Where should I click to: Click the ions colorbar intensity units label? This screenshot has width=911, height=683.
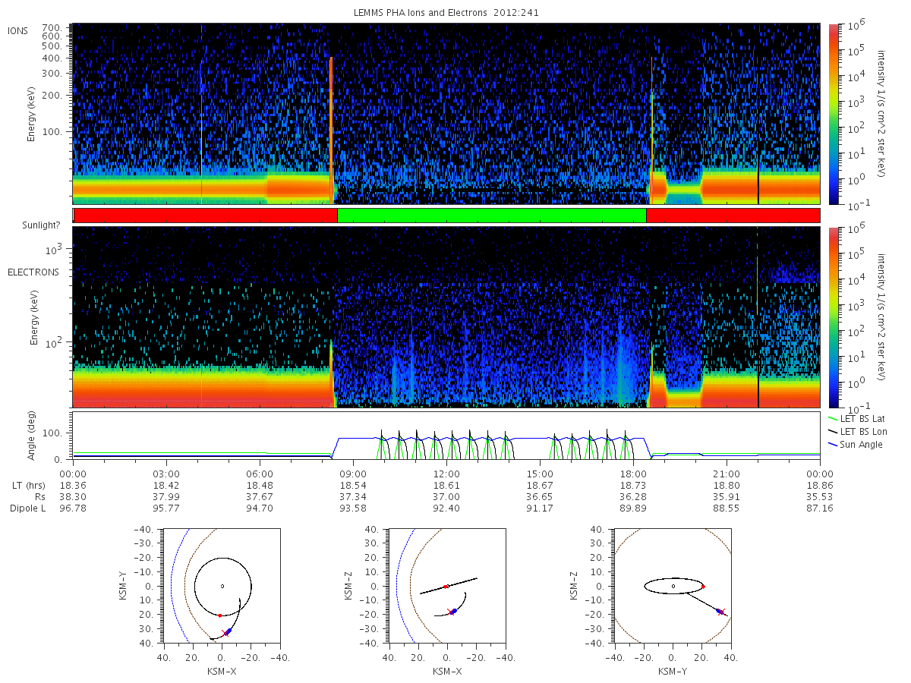click(x=881, y=114)
